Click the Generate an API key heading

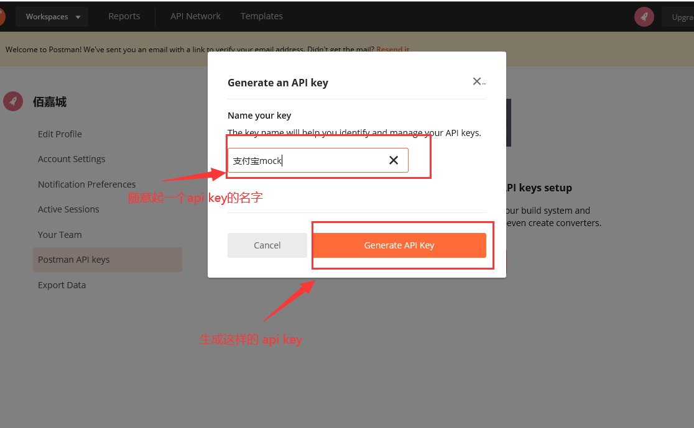coord(278,83)
